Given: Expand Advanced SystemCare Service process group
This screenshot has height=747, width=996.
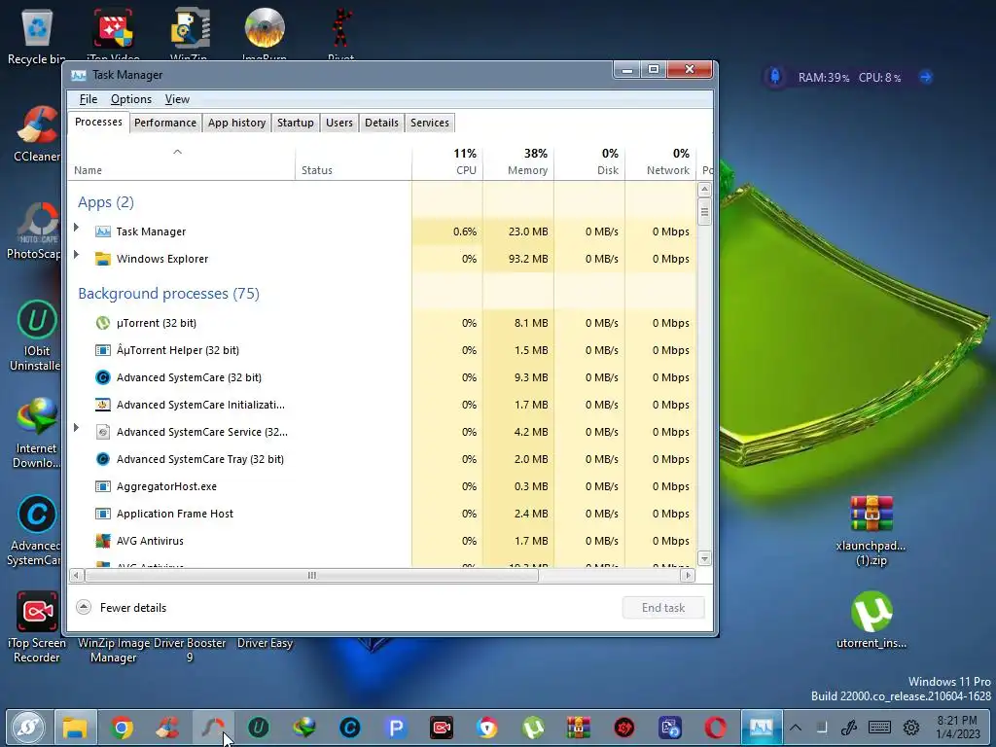Looking at the screenshot, I should (76, 428).
